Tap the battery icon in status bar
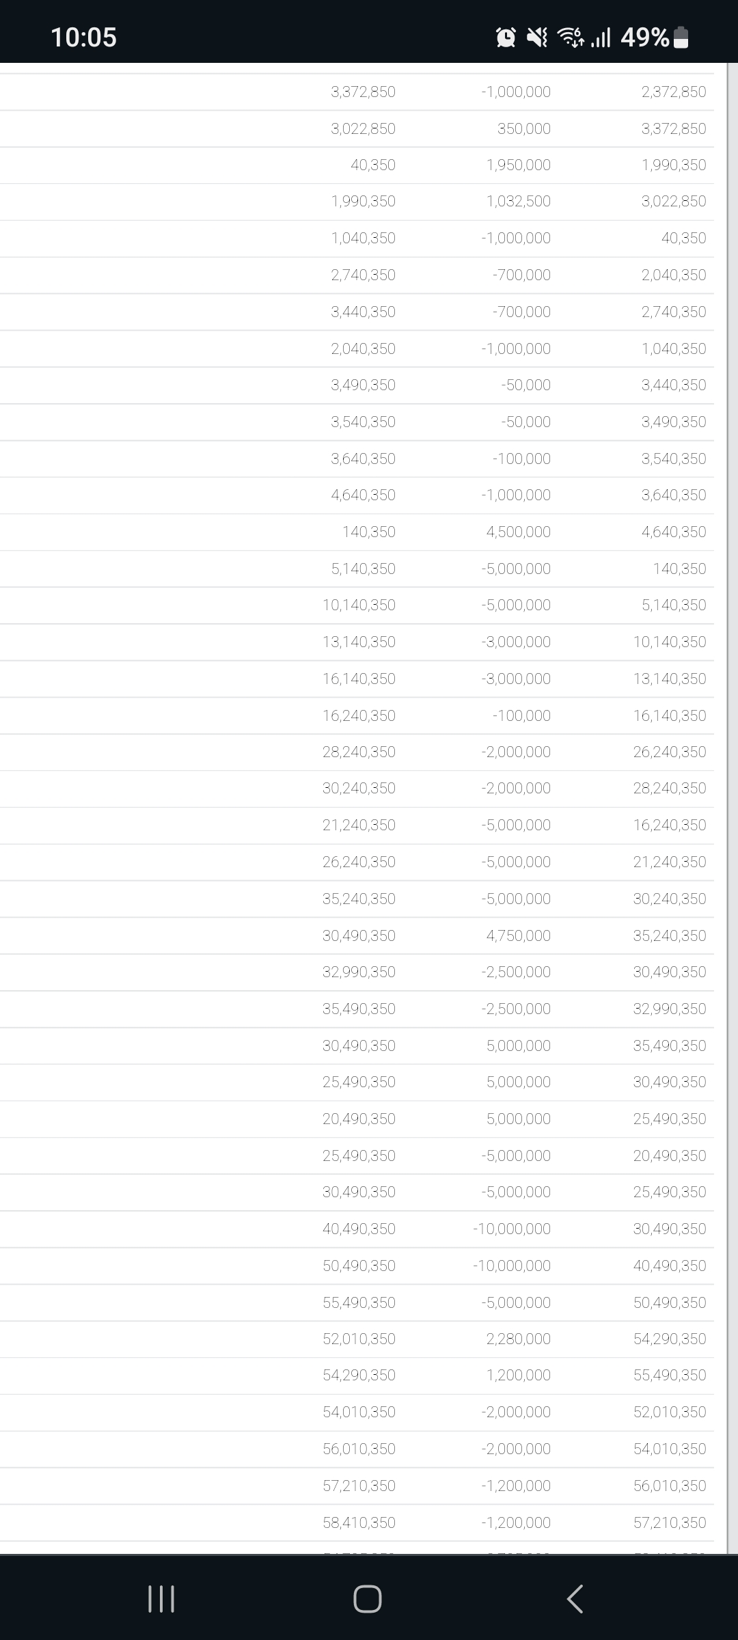Screen dimensions: 738x1640 (681, 38)
